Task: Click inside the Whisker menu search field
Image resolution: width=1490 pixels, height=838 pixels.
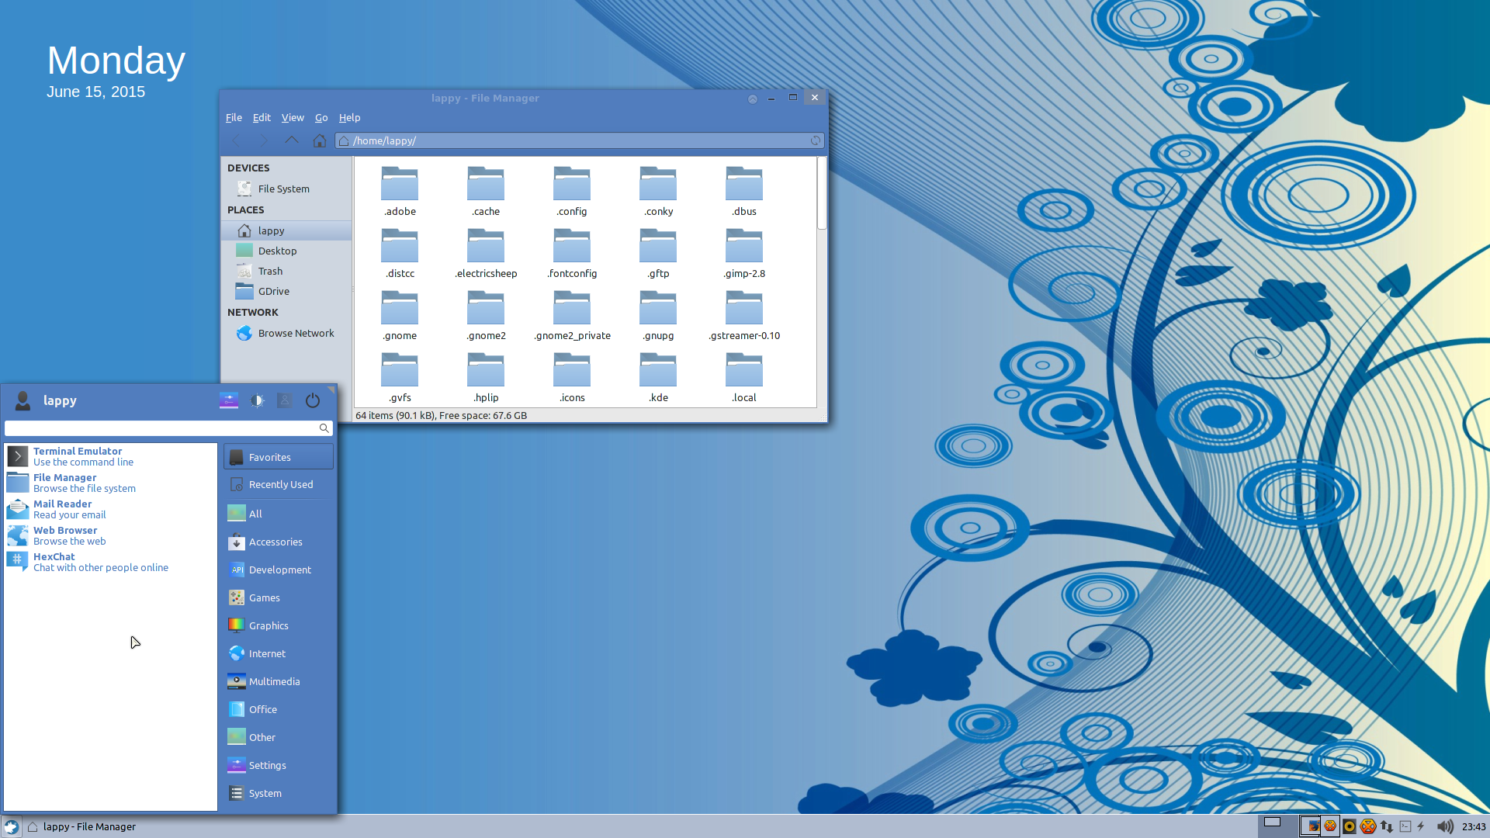Action: tap(168, 428)
